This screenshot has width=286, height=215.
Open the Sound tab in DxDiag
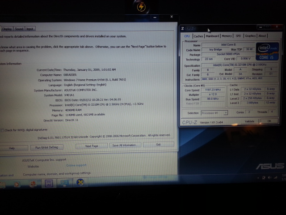19,29
